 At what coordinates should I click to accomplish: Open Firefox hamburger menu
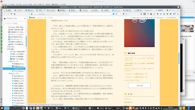pos(178,14)
